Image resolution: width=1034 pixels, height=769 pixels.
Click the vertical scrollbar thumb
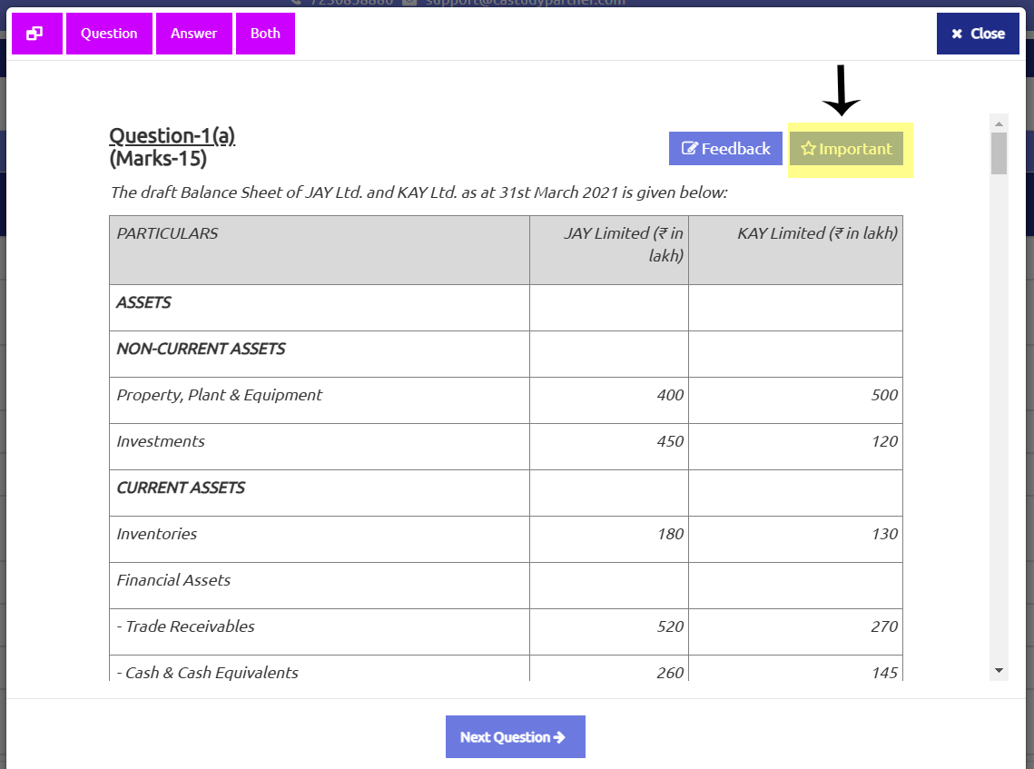[x=999, y=153]
